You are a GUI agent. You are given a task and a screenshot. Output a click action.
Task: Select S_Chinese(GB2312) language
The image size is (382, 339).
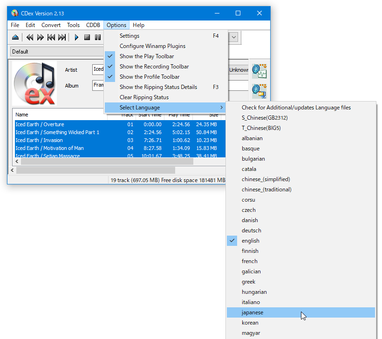(301, 118)
